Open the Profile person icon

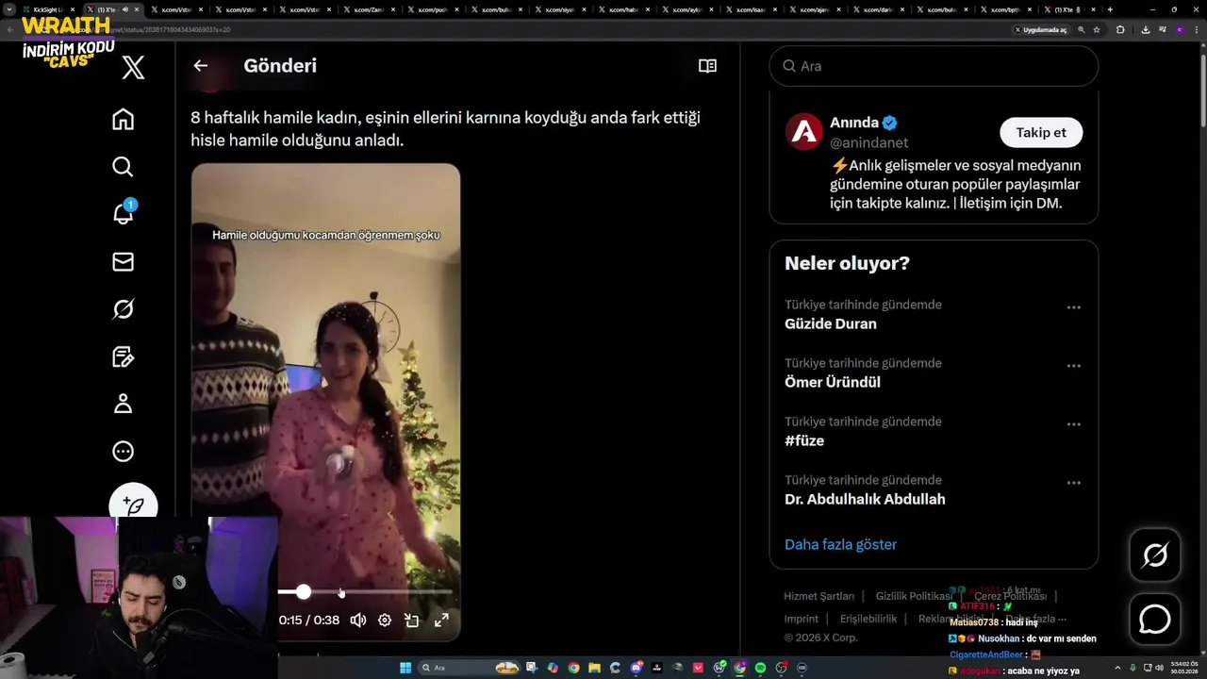point(123,404)
